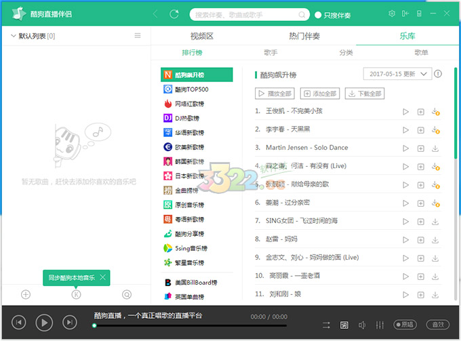Switch to the 热门伴奏 tab
The height and width of the screenshot is (341, 461).
(x=304, y=36)
